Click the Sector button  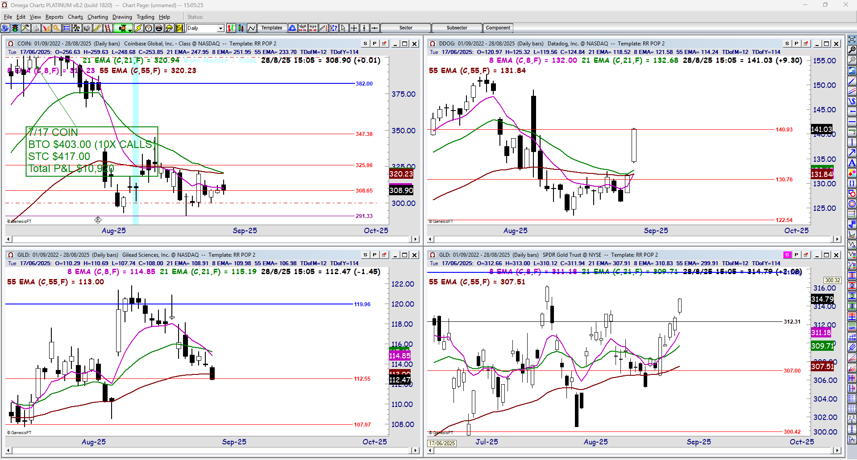coord(406,28)
